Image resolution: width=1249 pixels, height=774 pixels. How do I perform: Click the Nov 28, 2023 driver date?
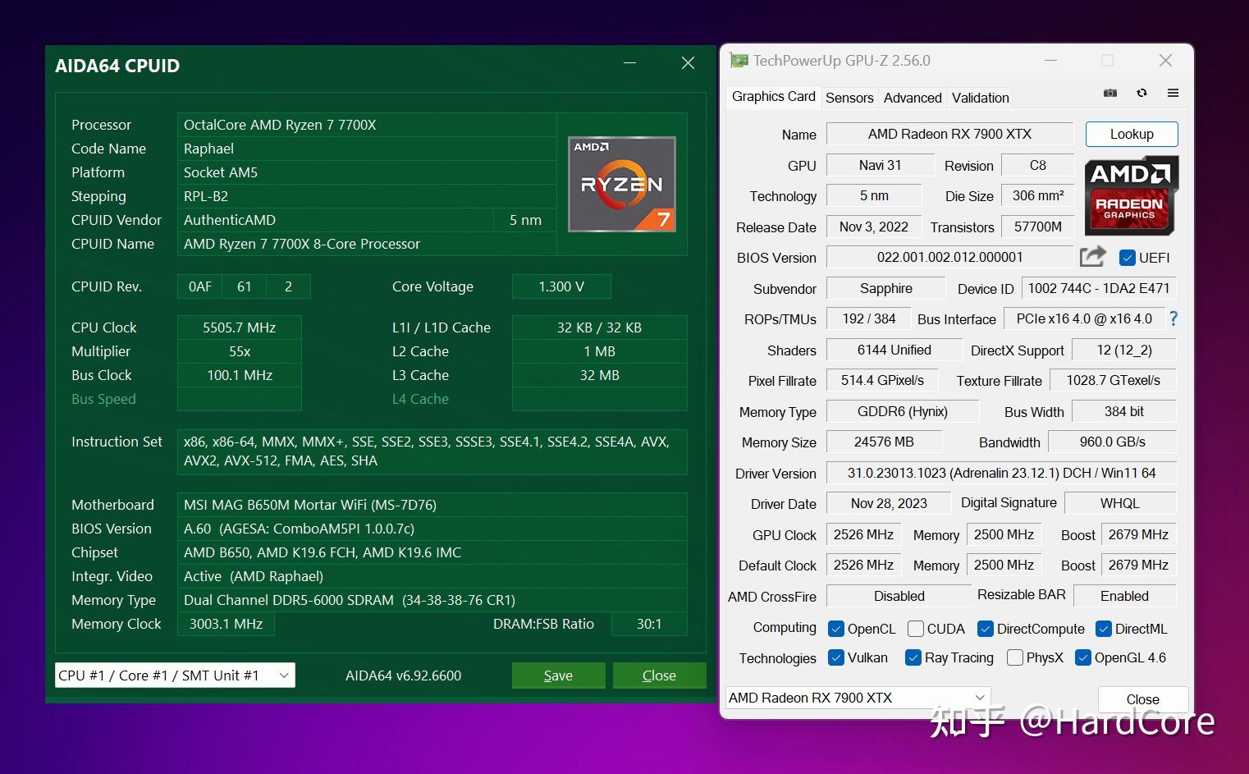[x=889, y=503]
